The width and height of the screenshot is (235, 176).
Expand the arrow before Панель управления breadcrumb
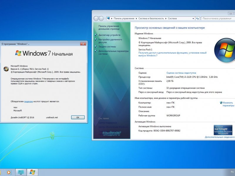click(112, 18)
